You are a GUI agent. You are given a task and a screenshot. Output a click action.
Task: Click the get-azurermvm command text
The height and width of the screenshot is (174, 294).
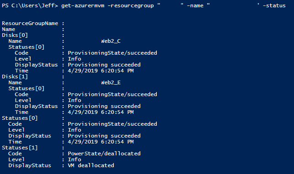tap(83, 6)
